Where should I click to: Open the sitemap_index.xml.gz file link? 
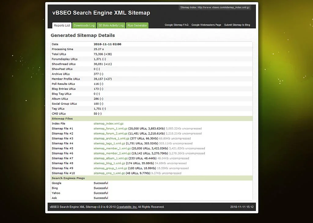click(109, 124)
